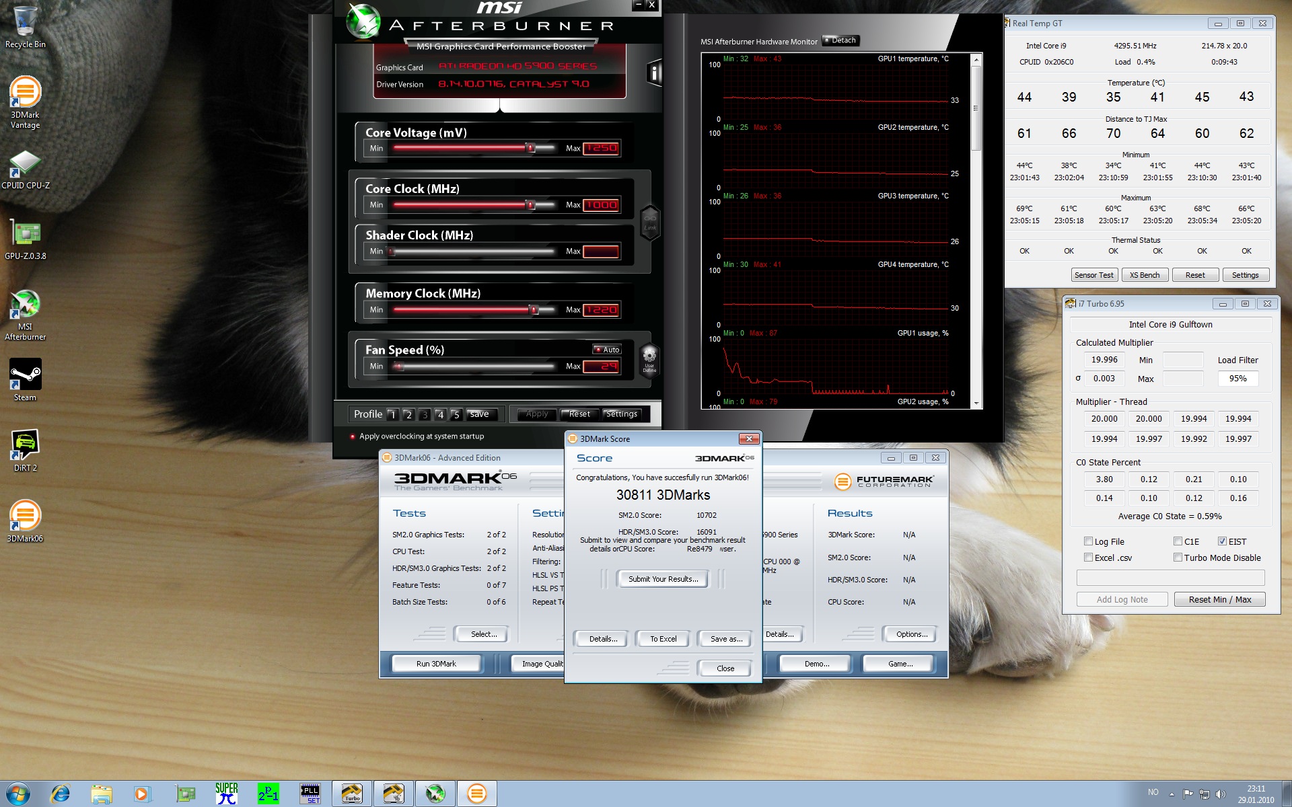
Task: Click Reset Min / Max in i7 Turbo
Action: pyautogui.click(x=1219, y=599)
